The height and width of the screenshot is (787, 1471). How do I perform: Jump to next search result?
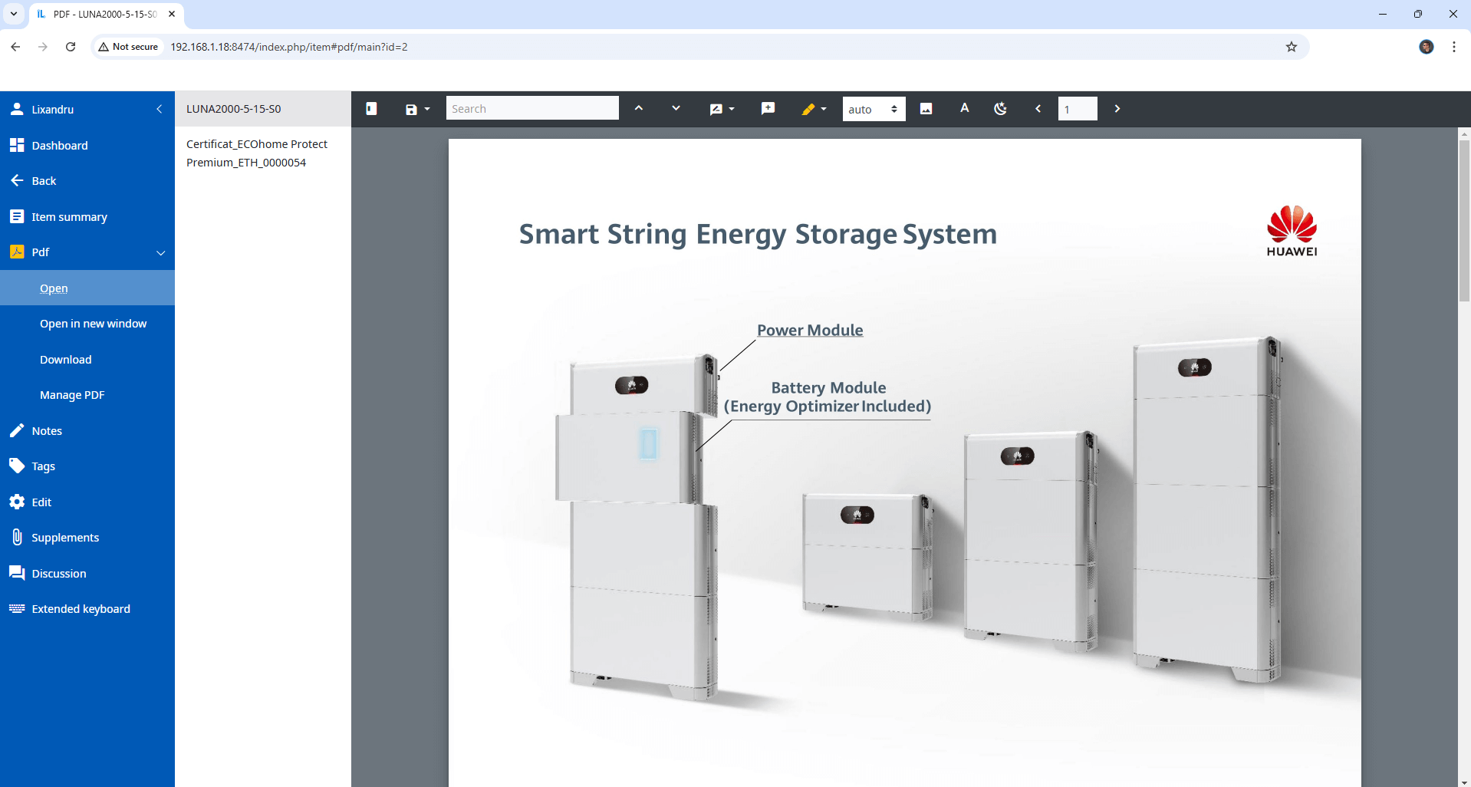pos(676,109)
